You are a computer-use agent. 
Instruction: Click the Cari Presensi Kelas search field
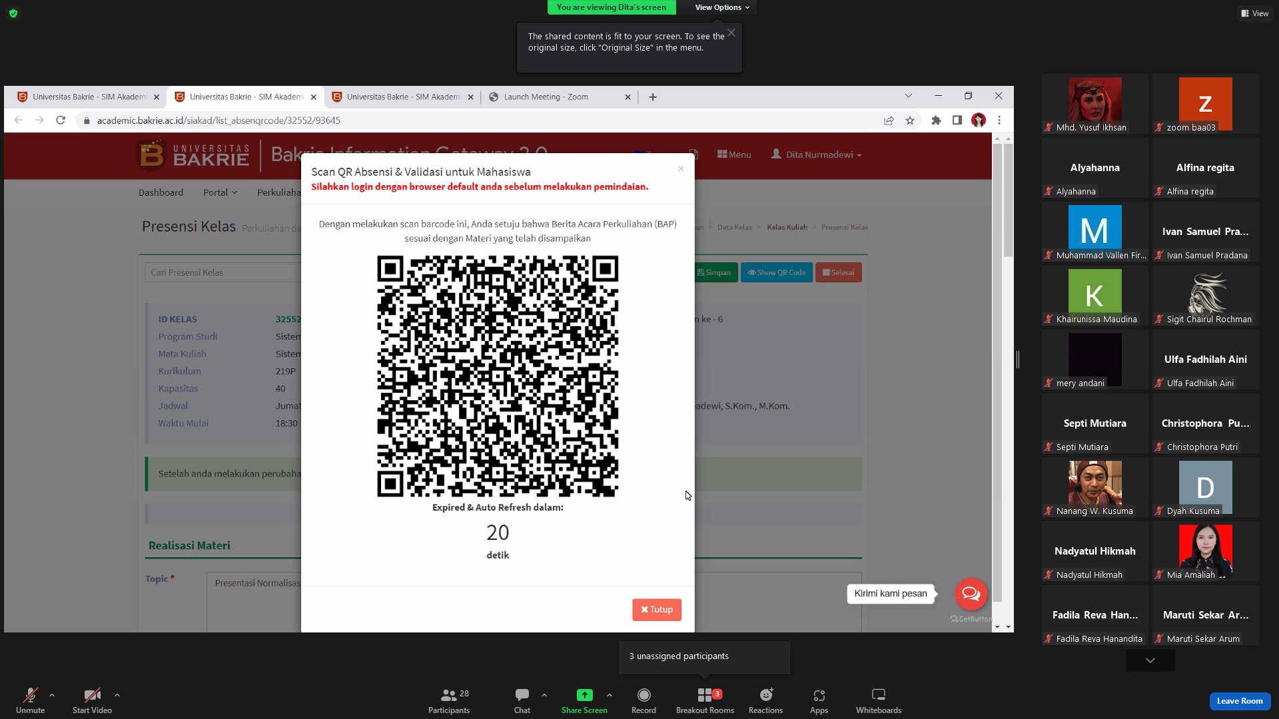tap(223, 272)
